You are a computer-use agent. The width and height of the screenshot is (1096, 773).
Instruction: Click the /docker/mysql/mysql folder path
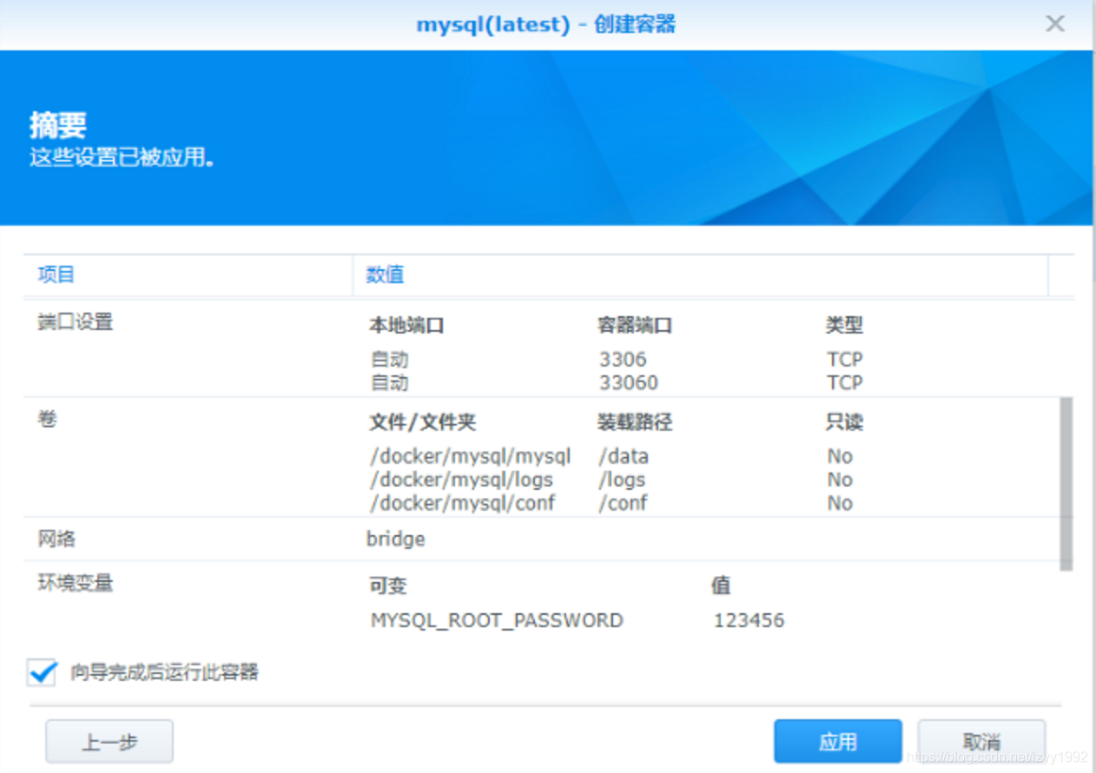point(471,456)
